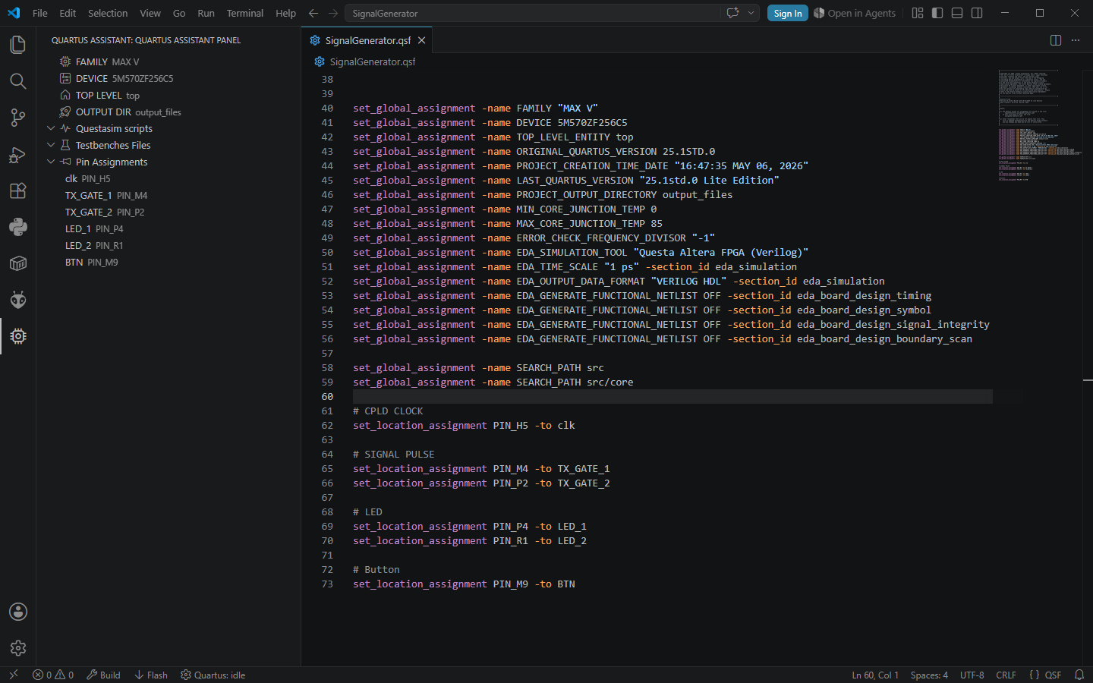Select the TOP LEVEL top row
Screen dimensions: 1093x683
click(169, 95)
